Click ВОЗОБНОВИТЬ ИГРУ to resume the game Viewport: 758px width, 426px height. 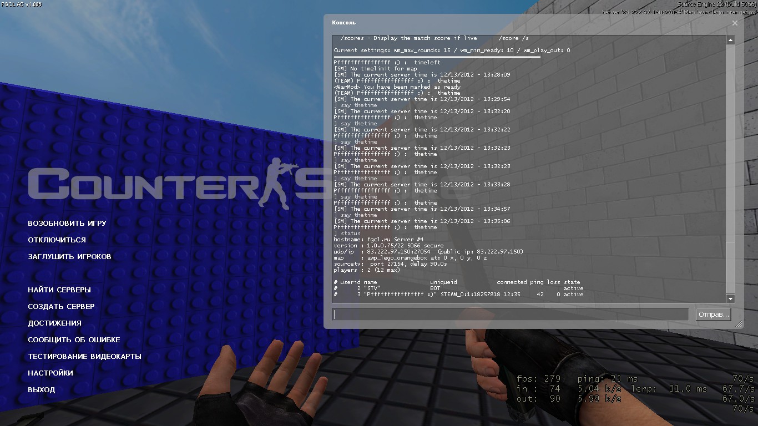67,224
